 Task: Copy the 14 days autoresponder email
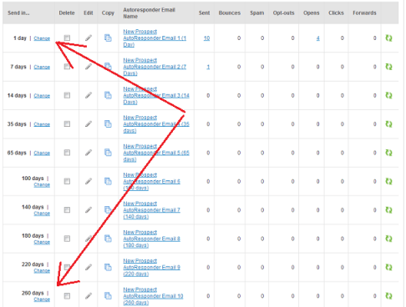click(108, 95)
